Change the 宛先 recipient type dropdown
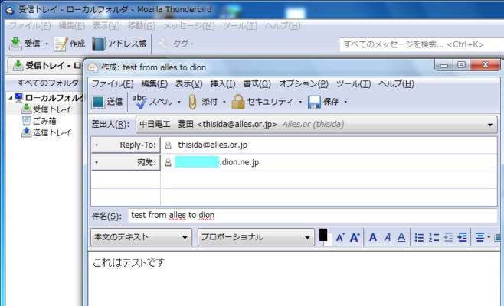The image size is (504, 306). pos(126,162)
